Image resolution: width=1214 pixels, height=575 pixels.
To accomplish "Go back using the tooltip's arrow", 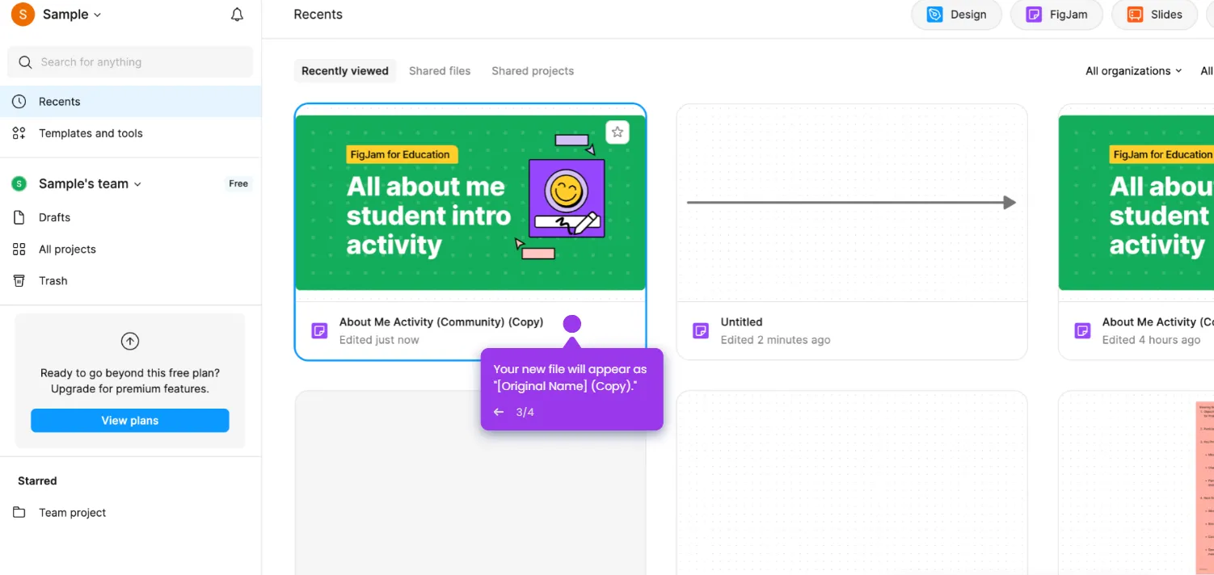I will [499, 412].
